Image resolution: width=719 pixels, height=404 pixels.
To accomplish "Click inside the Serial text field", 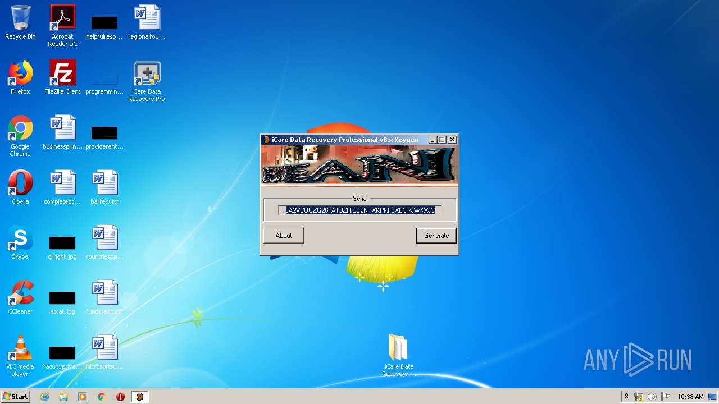I will pyautogui.click(x=360, y=210).
